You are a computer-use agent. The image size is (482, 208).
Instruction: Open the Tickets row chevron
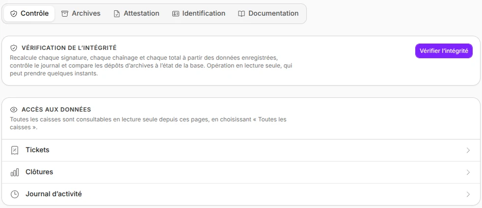(468, 150)
